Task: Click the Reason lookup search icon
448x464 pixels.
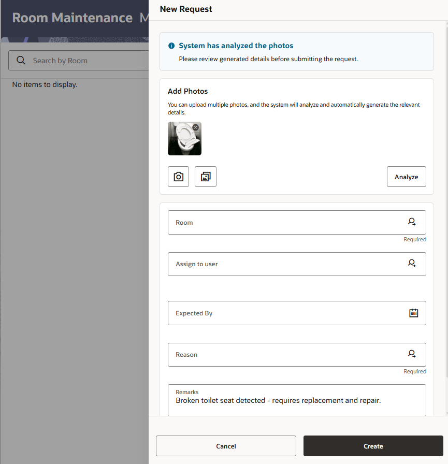Action: pyautogui.click(x=412, y=354)
